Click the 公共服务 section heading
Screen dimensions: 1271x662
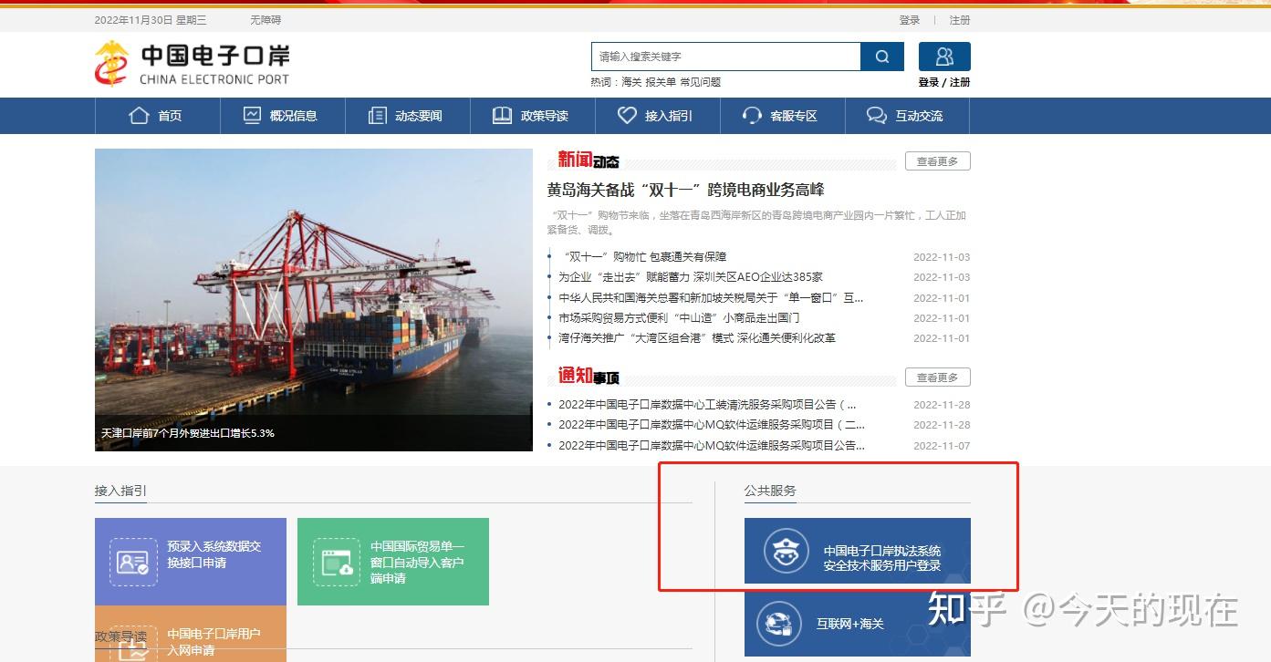coord(770,491)
